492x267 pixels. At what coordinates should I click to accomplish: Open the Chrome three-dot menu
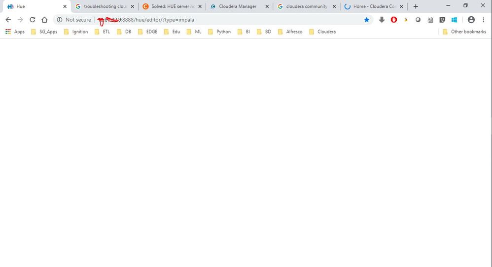pos(483,20)
